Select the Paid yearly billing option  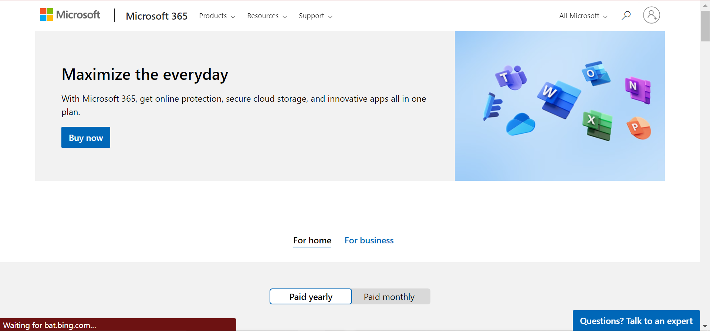[311, 297]
